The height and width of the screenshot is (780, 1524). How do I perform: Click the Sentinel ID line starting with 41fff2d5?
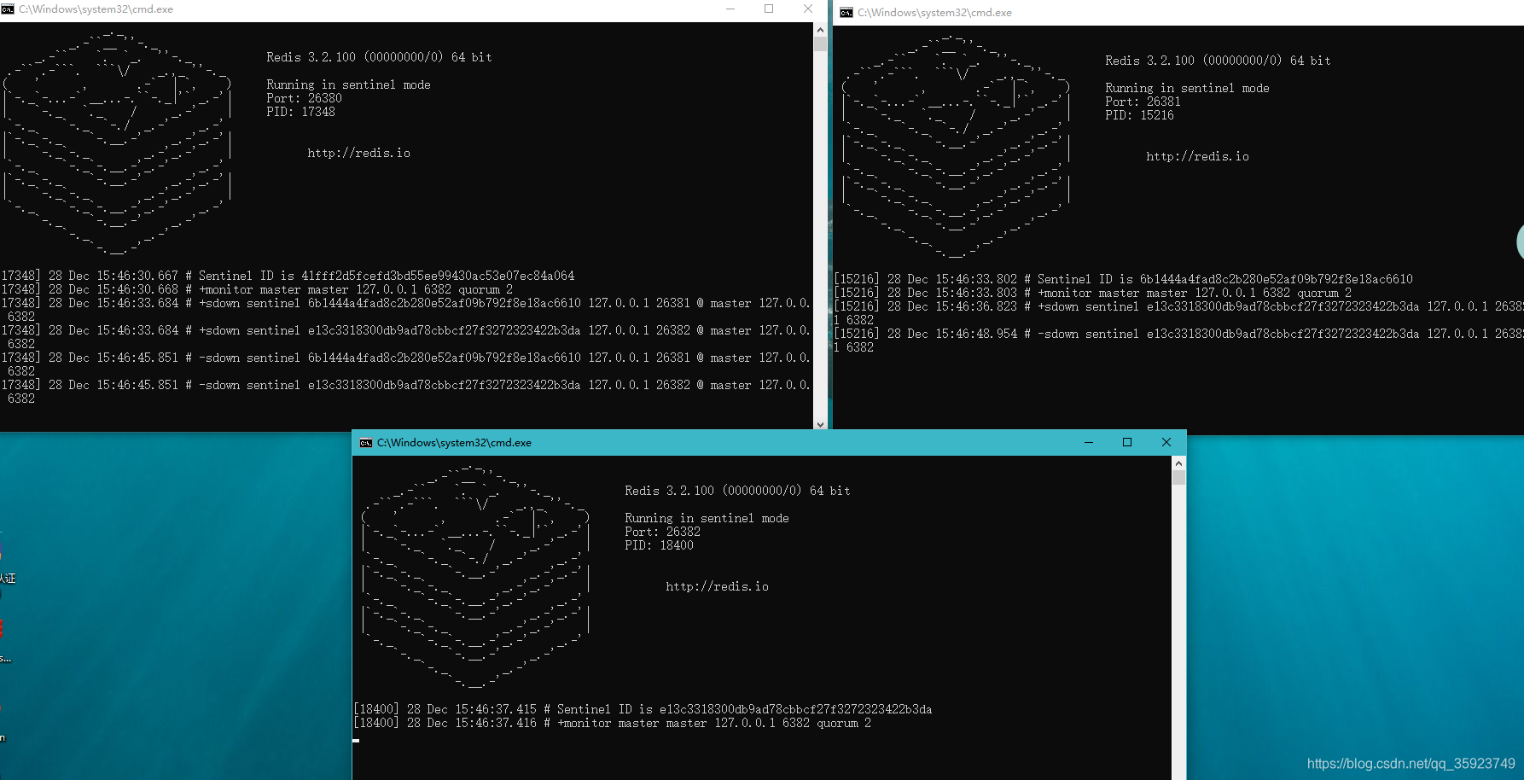click(x=288, y=276)
